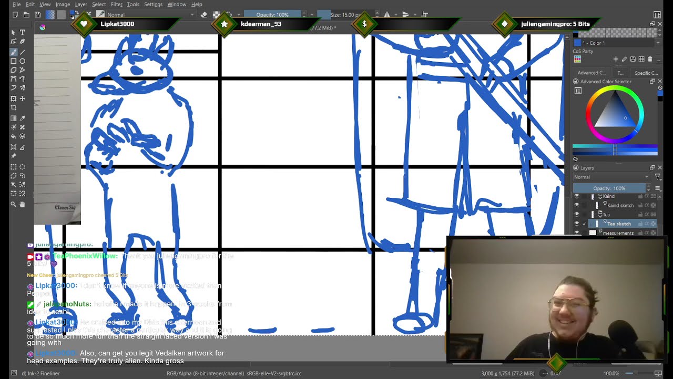673x379 pixels.
Task: Select the Line tool
Action: click(22, 52)
